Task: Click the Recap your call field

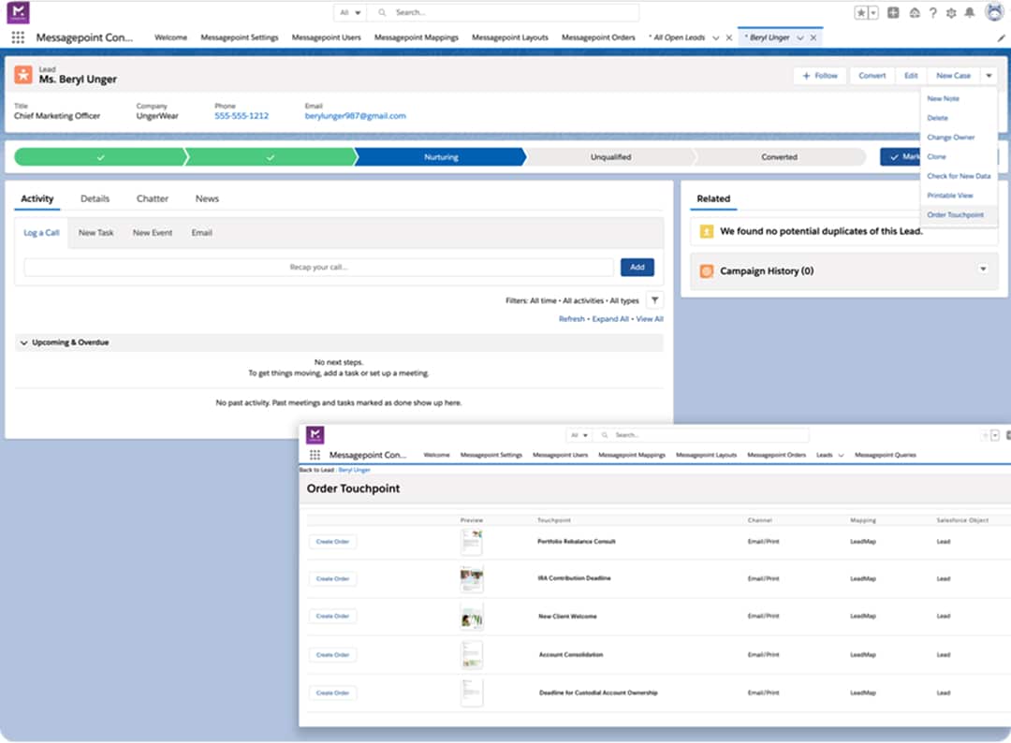Action: (x=318, y=267)
